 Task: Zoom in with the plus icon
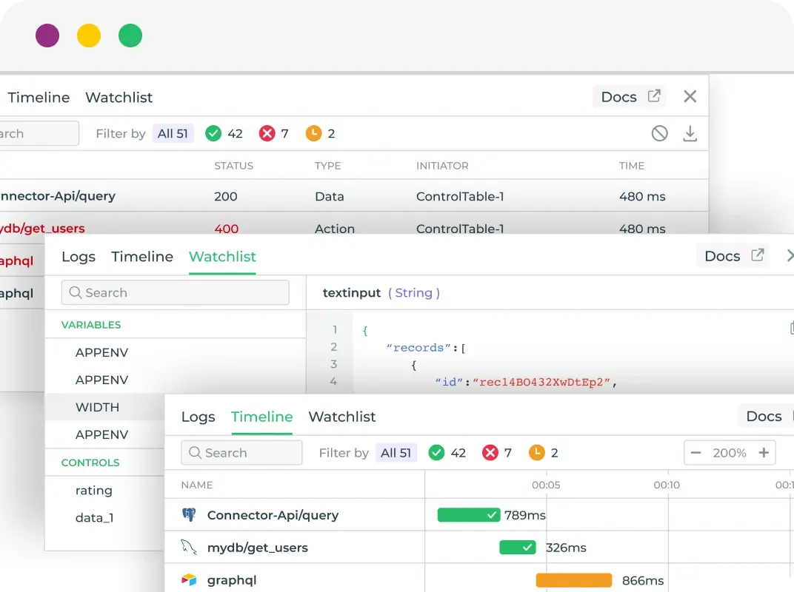click(x=764, y=453)
